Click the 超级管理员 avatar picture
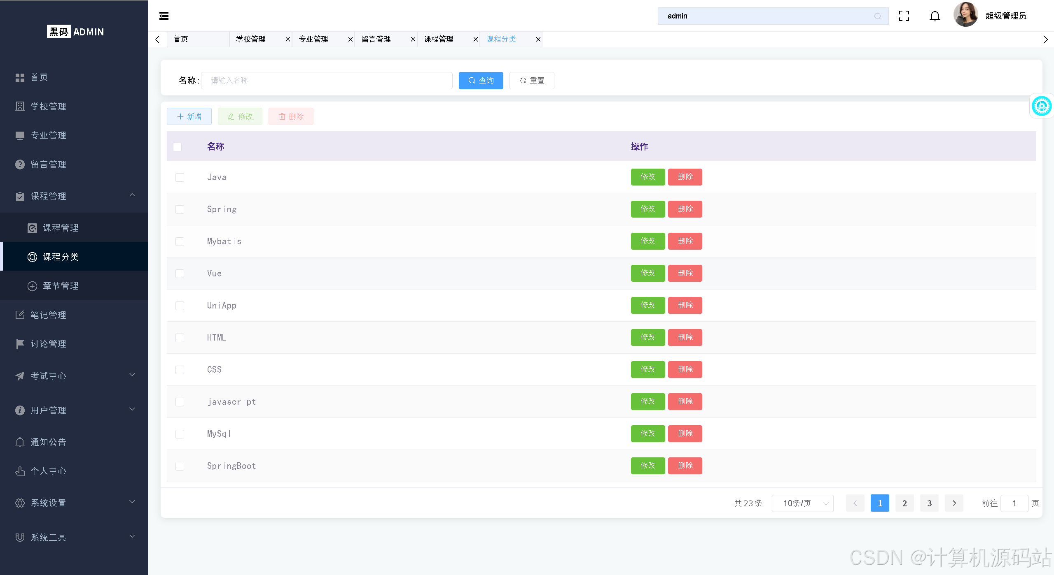 point(965,15)
